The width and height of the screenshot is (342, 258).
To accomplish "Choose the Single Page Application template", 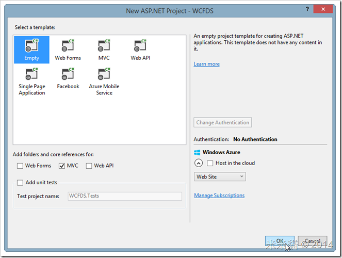I will 32,82.
